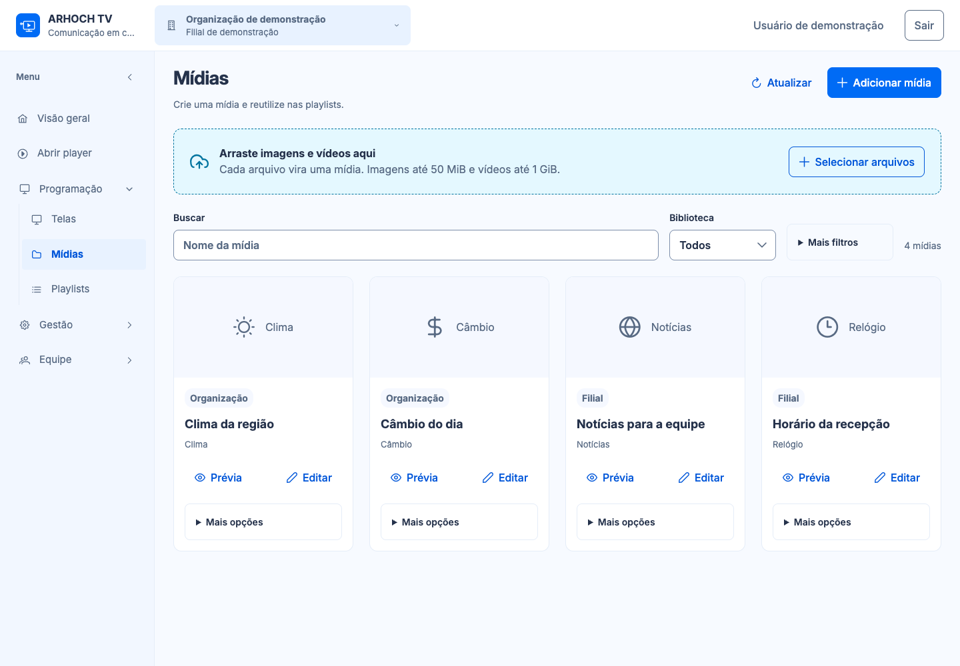Click the cloud upload icon
This screenshot has height=666, width=960.
coord(199,162)
